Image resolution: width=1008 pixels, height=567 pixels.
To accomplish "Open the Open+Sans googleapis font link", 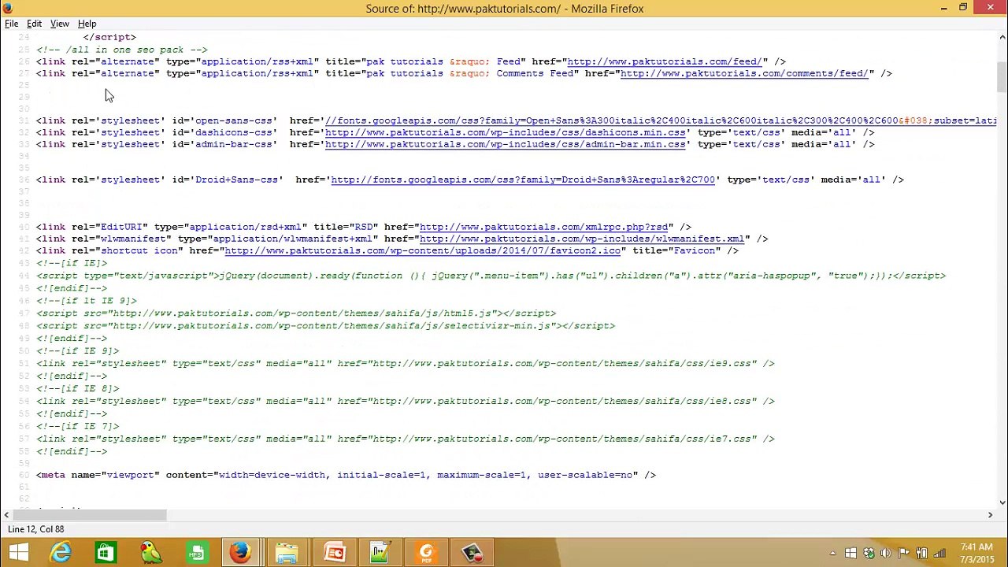I will pos(661,120).
